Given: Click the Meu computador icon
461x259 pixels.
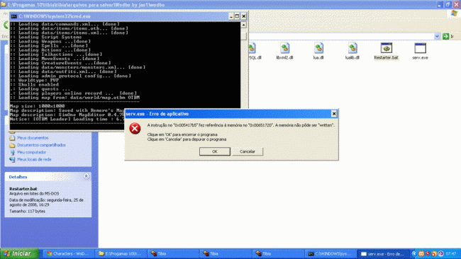Looking at the screenshot, I should 12,152.
